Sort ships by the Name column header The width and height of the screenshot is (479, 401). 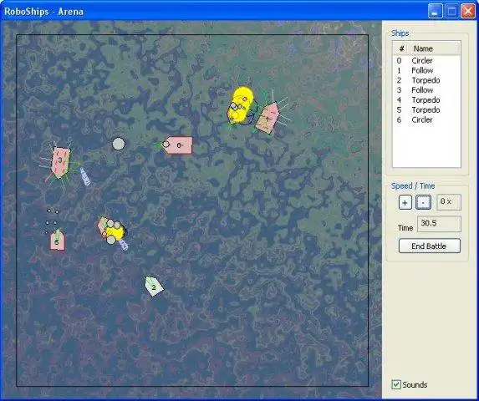pyautogui.click(x=434, y=48)
